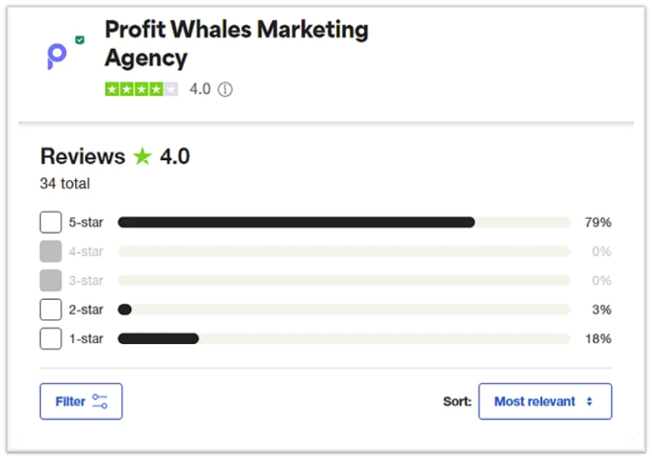This screenshot has width=652, height=459.
Task: Click the 34 total reviews count
Action: point(64,183)
